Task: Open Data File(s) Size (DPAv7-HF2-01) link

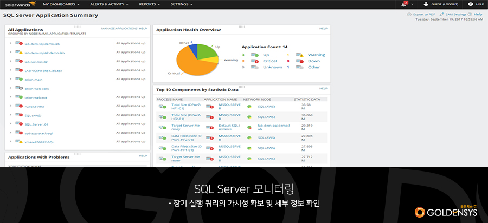Action: (187, 137)
